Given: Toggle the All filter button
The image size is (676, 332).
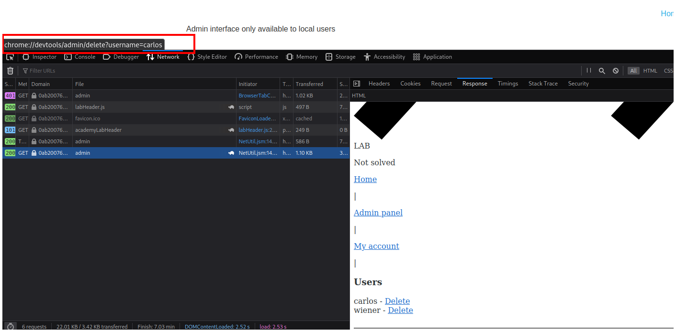Looking at the screenshot, I should (x=633, y=71).
